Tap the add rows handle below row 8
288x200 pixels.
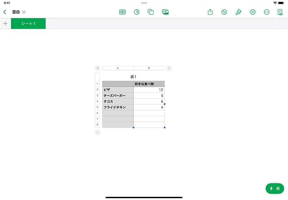pos(98,132)
